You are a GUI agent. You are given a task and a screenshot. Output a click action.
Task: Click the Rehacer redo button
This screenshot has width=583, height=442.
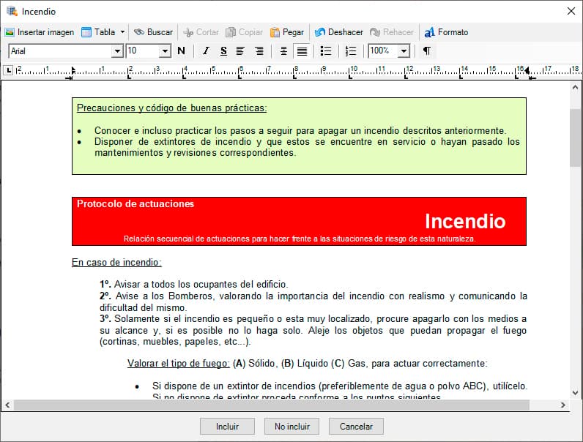point(392,32)
